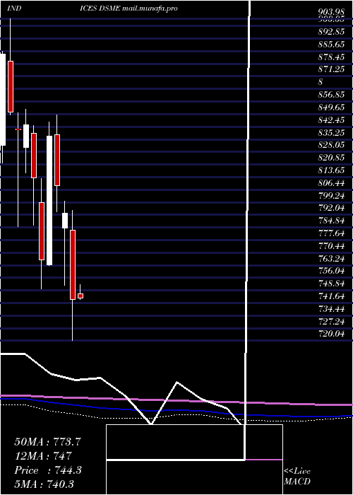Click the 871.25 price axis label

330,69
